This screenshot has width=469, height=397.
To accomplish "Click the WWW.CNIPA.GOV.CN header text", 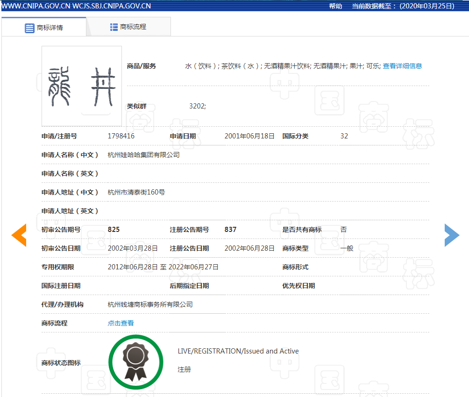I will coord(36,6).
